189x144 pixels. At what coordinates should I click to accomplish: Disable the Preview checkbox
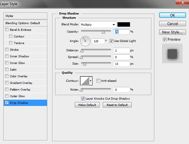165,39
